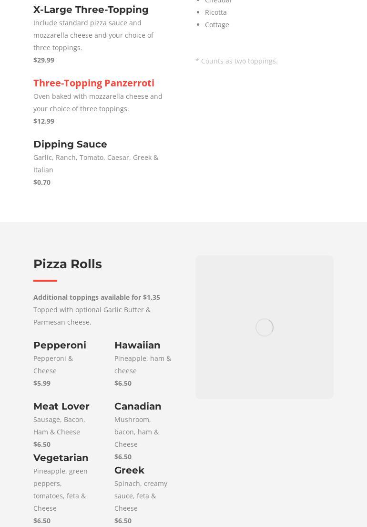This screenshot has width=367, height=527.
Task: Select the Pepperoni pizza roll heading
Action: 60,345
